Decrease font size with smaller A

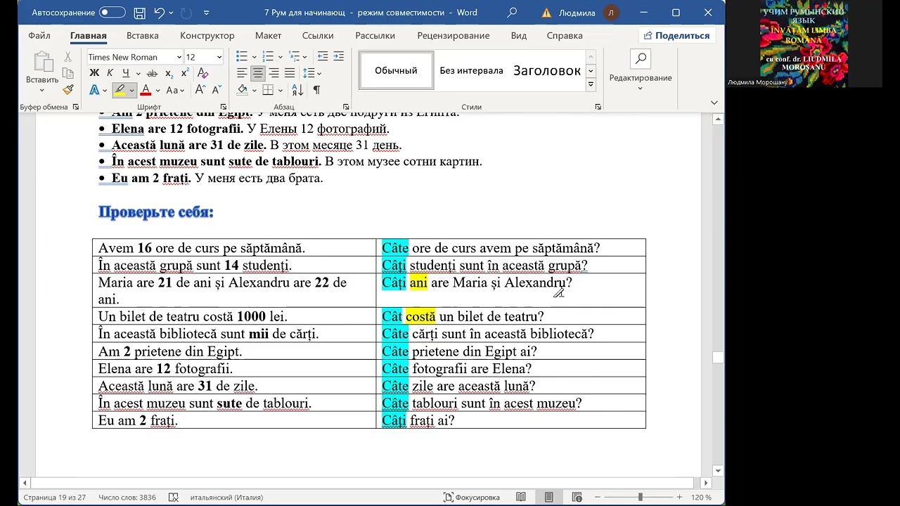pyautogui.click(x=215, y=90)
